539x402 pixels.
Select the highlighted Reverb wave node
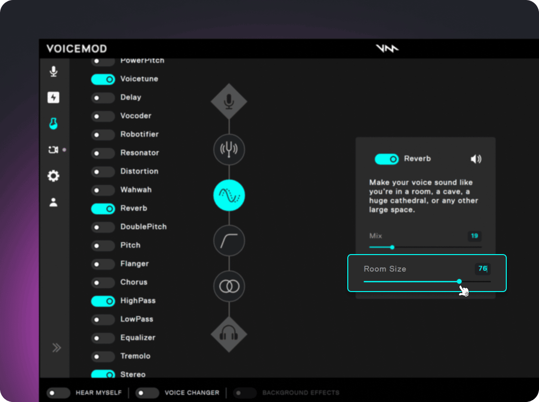(x=229, y=195)
